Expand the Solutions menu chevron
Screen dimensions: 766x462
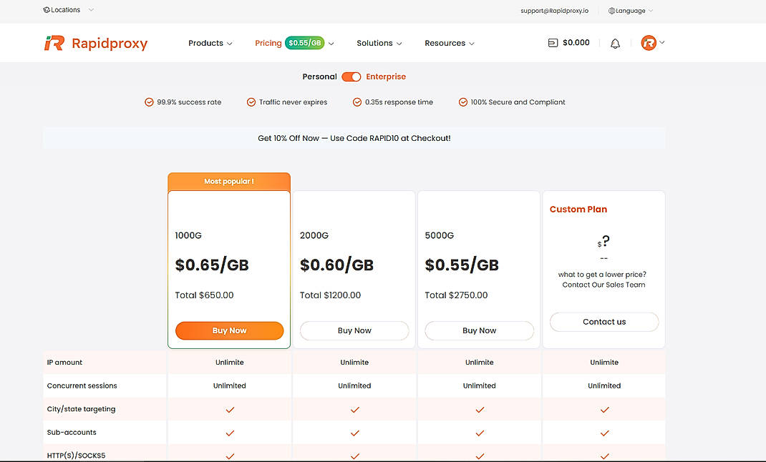tap(399, 44)
